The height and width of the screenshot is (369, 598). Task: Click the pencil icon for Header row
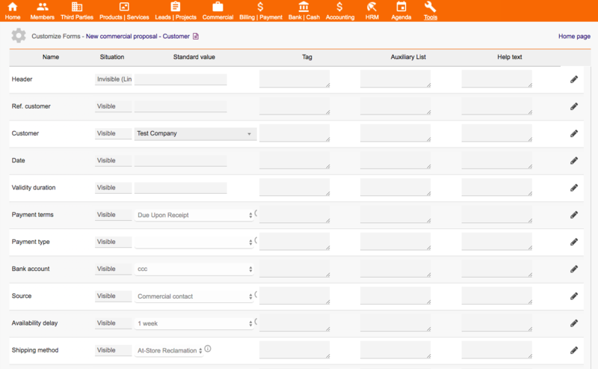[574, 79]
